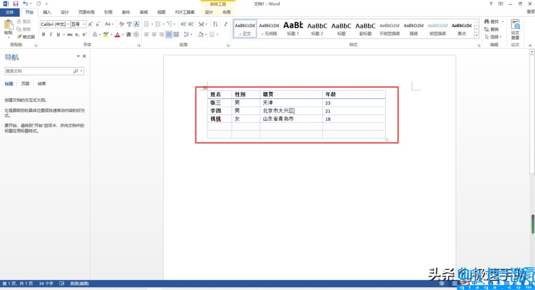This screenshot has height=290, width=535.
Task: Open the 视图 (View) tab
Action: pos(161,13)
